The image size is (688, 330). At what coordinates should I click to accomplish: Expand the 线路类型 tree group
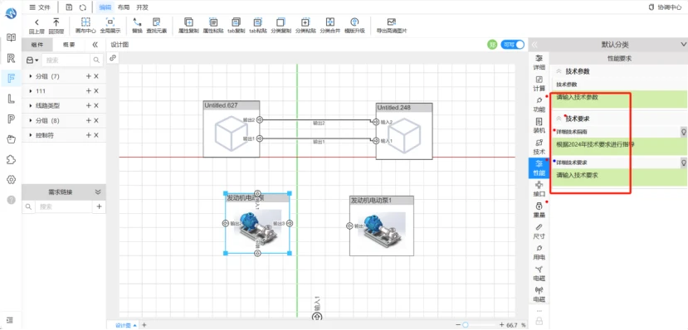31,105
